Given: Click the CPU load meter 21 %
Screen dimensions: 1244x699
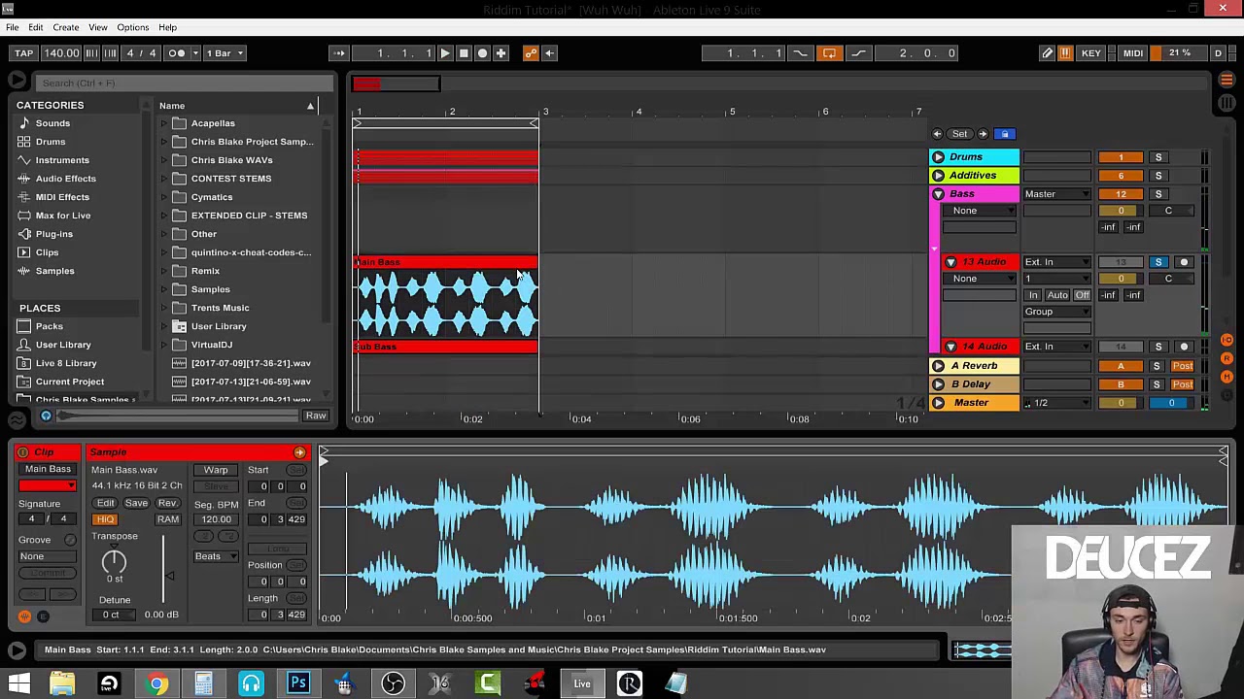Looking at the screenshot, I should click(1180, 53).
